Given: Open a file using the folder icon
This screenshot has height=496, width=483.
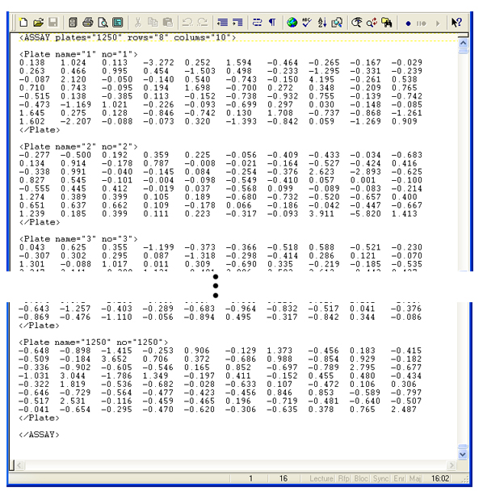Looking at the screenshot, I should [x=39, y=23].
